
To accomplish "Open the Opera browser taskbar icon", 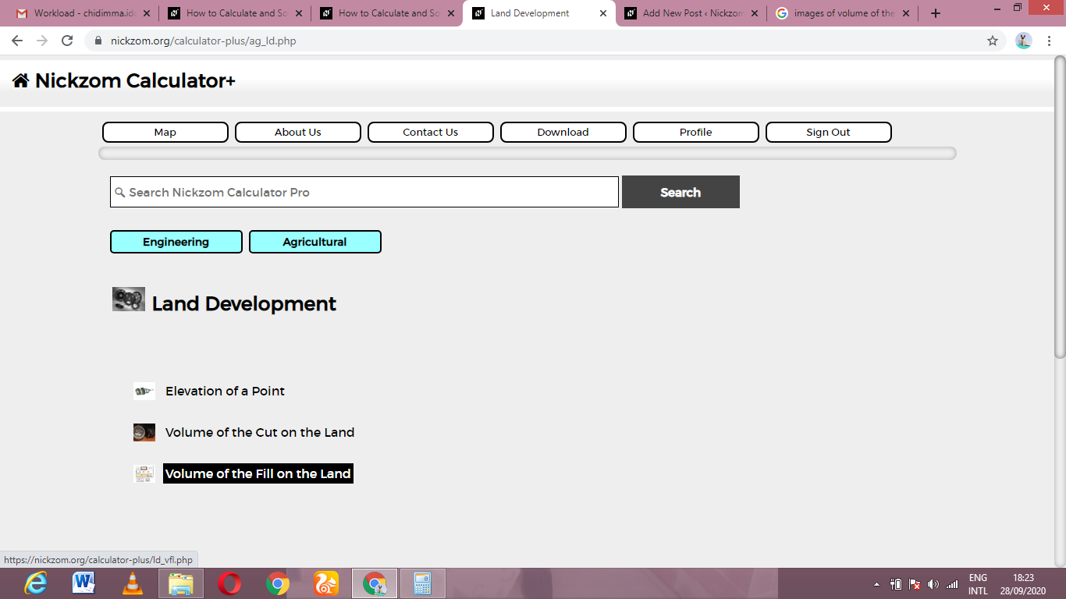I will click(229, 583).
